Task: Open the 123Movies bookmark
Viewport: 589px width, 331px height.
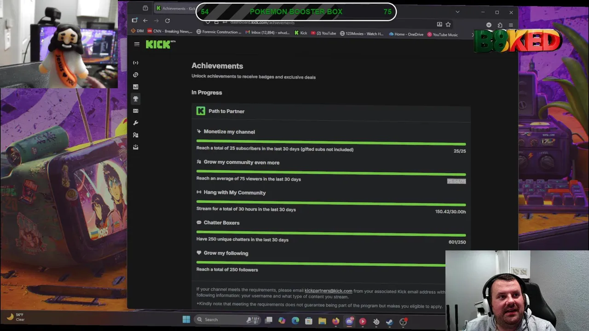Action: (362, 34)
